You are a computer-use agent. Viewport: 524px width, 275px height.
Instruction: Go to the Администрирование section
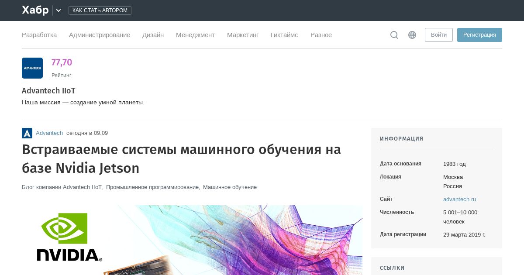(x=100, y=35)
